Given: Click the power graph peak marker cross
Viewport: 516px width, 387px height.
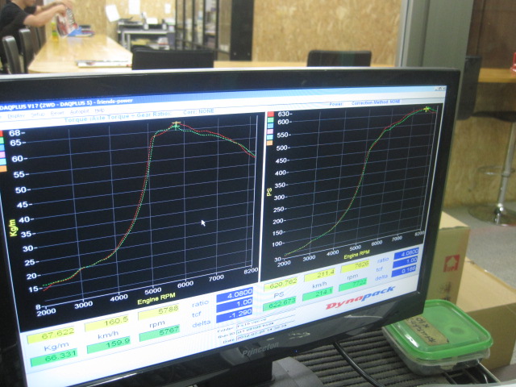Looking at the screenshot, I should [x=427, y=109].
